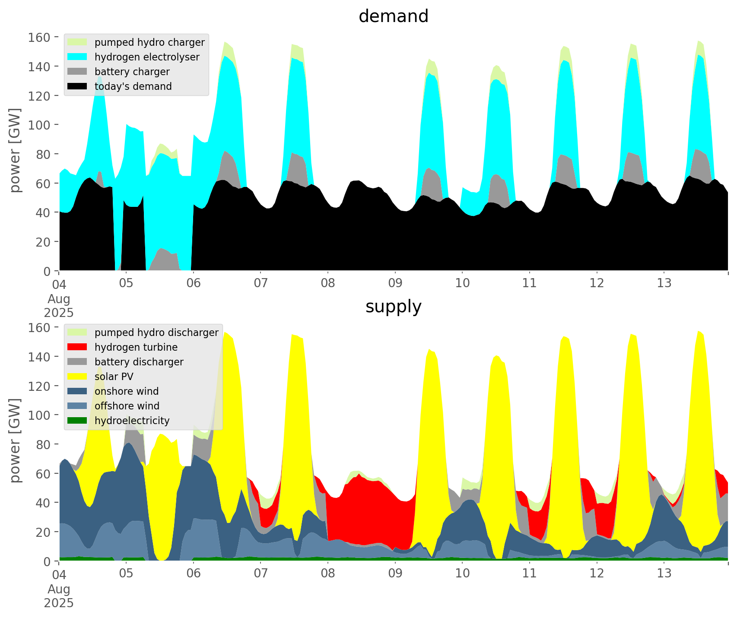
Task: Select the offshore wind legend swatch
Action: (77, 406)
